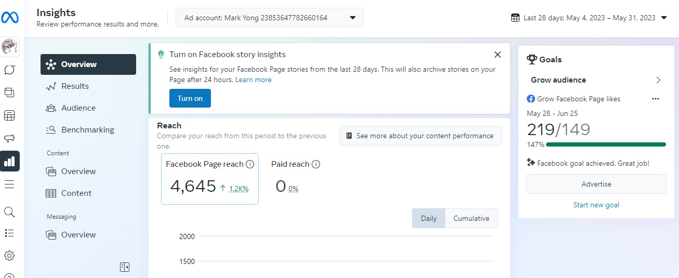This screenshot has width=679, height=278.
Task: Click the Advertise button
Action: click(596, 184)
